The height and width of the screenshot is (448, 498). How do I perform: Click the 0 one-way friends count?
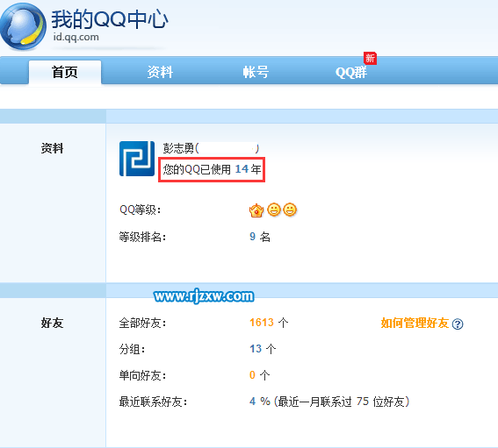252,375
